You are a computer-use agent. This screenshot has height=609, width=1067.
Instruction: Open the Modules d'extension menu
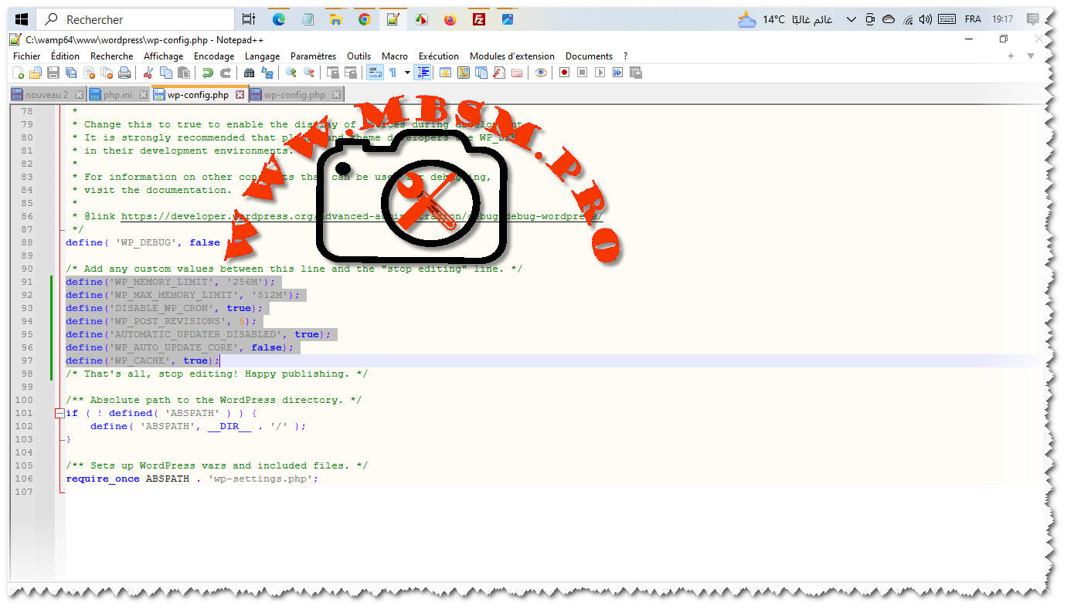[x=512, y=56]
